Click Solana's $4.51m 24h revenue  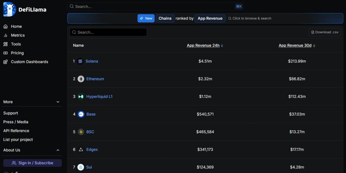(205, 61)
